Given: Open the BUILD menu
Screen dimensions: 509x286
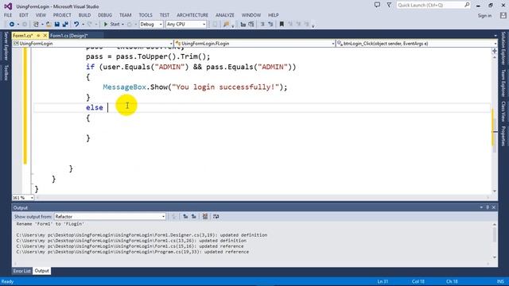Looking at the screenshot, I should click(84, 15).
